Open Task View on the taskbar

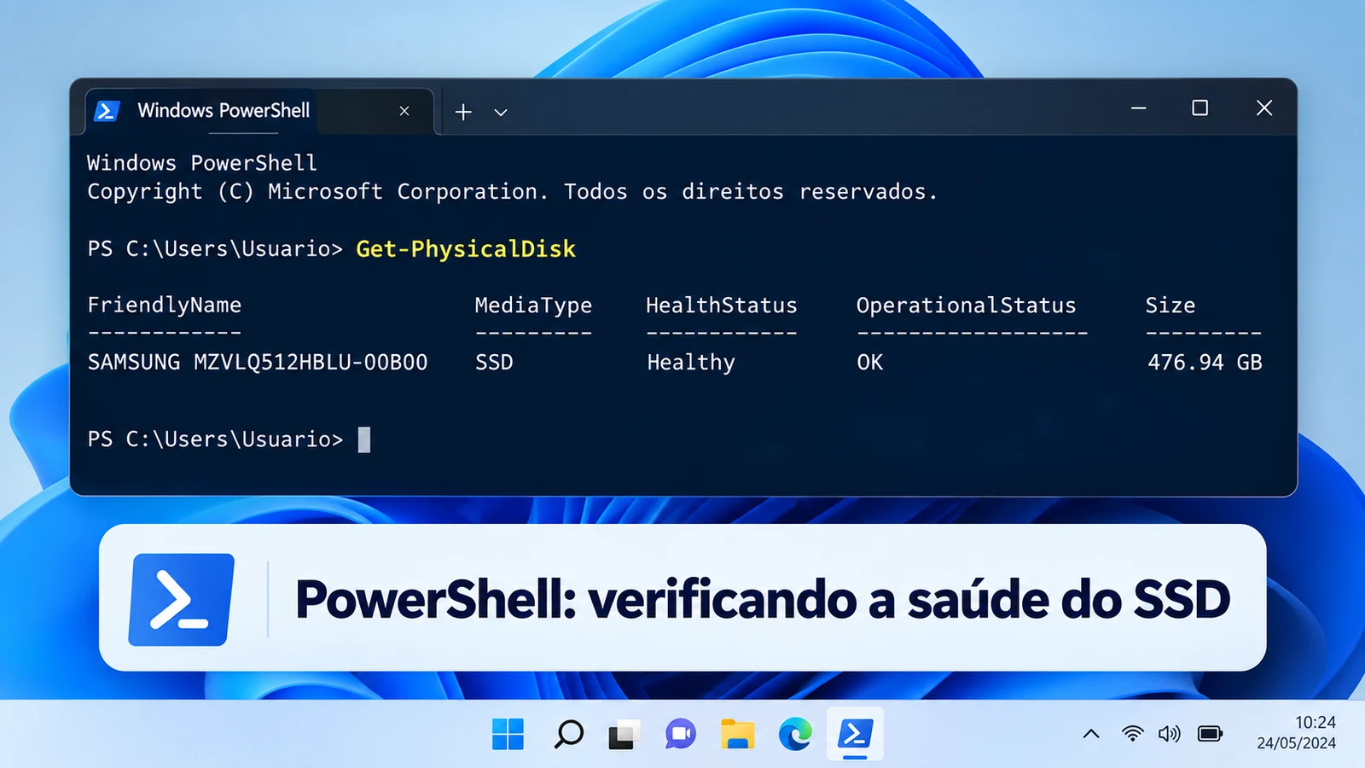pyautogui.click(x=624, y=735)
